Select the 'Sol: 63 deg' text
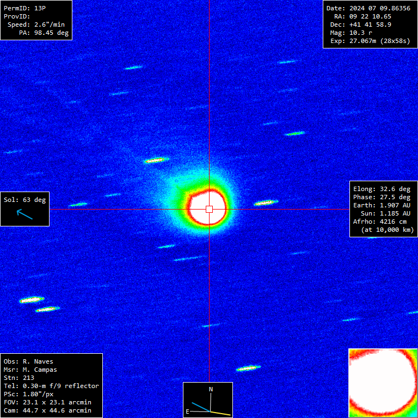The image size is (418, 418). (x=25, y=200)
